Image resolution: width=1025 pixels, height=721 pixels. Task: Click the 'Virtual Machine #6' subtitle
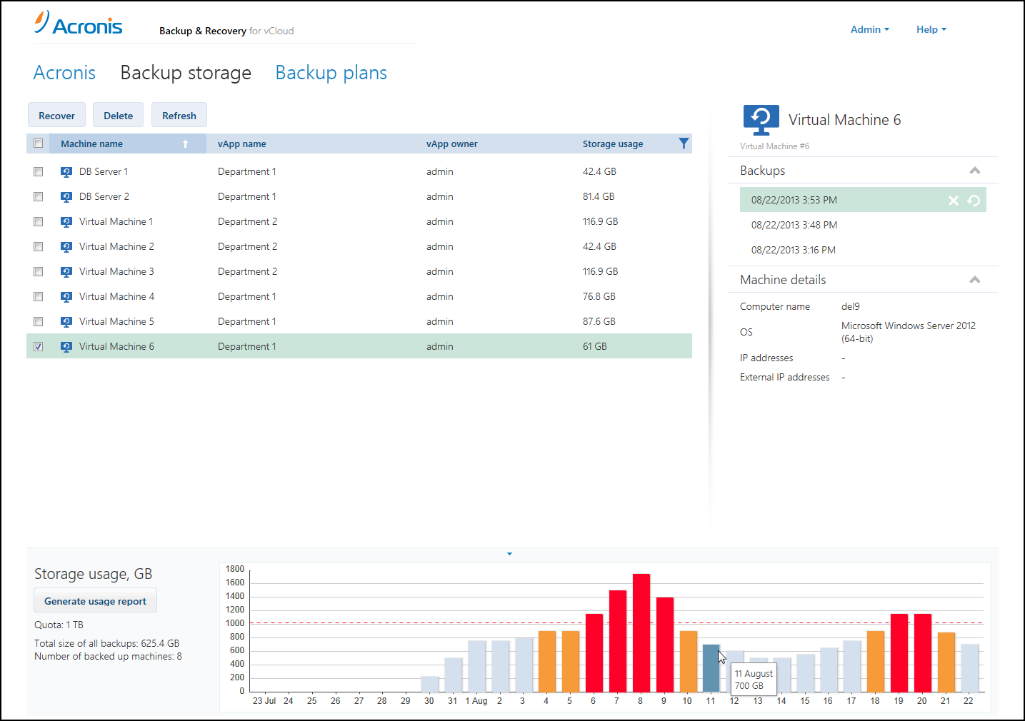774,146
